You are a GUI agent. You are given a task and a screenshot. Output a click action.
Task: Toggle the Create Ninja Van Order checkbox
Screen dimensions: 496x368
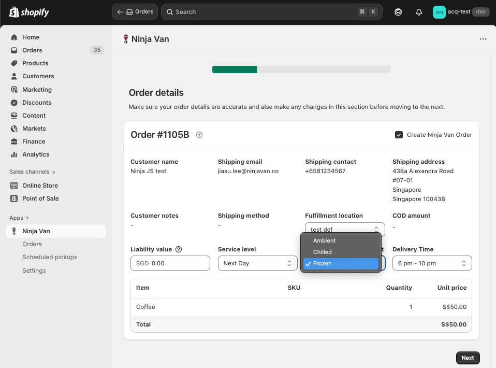click(399, 135)
